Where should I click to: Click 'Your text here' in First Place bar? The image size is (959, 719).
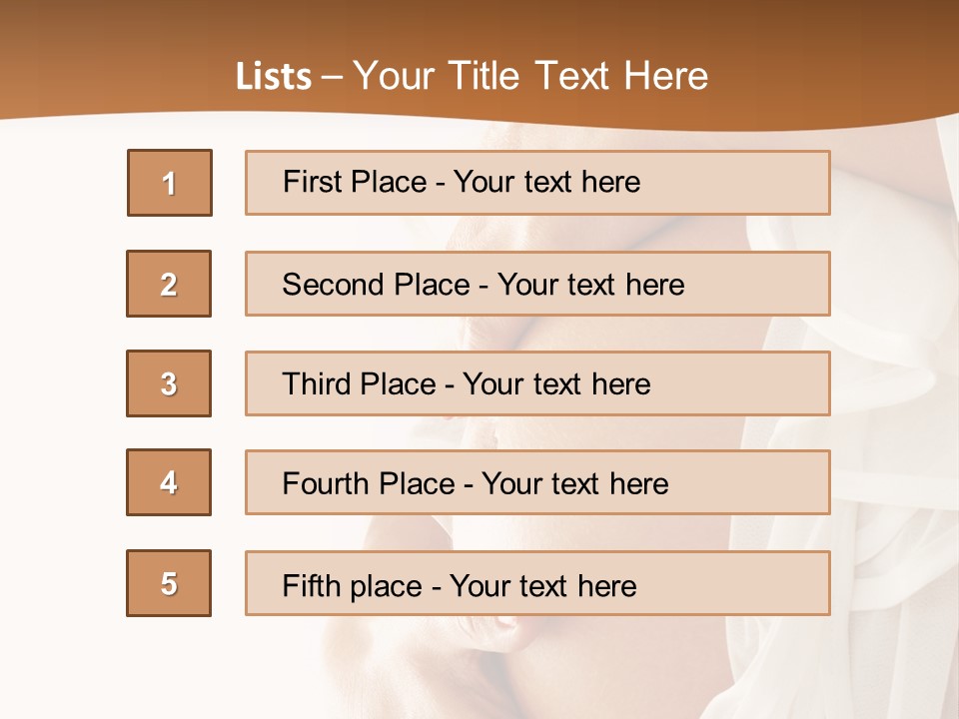click(546, 182)
